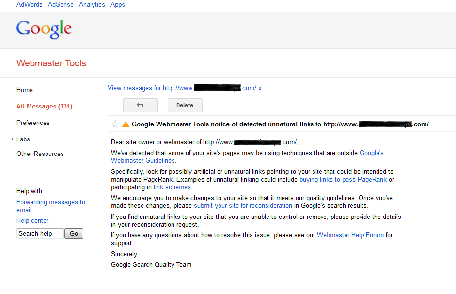Viewport: 456px width, 294px height.
Task: Open View messages for site link
Action: click(184, 88)
